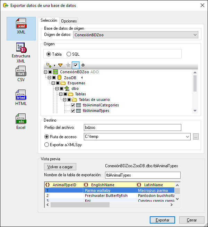
Task: Toggle the show checked objects toolbar button
Action: pyautogui.click(x=76, y=65)
